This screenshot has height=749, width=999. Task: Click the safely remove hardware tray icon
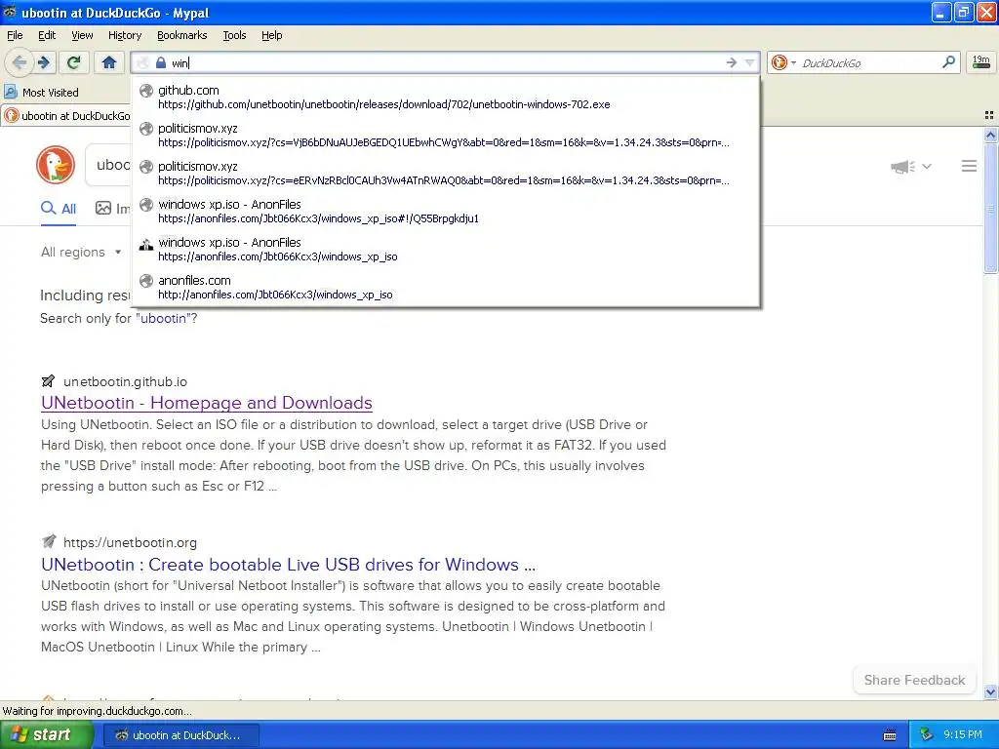click(927, 735)
